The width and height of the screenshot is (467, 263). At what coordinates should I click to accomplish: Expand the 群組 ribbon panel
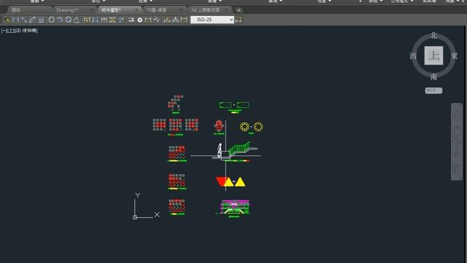[x=375, y=1]
